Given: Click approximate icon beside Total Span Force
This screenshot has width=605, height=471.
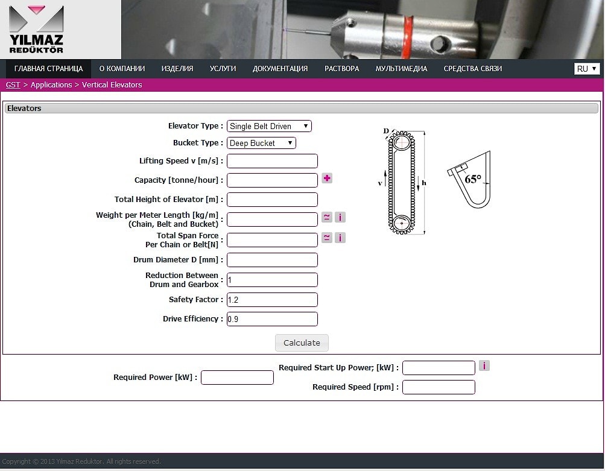Looking at the screenshot, I should pos(326,238).
